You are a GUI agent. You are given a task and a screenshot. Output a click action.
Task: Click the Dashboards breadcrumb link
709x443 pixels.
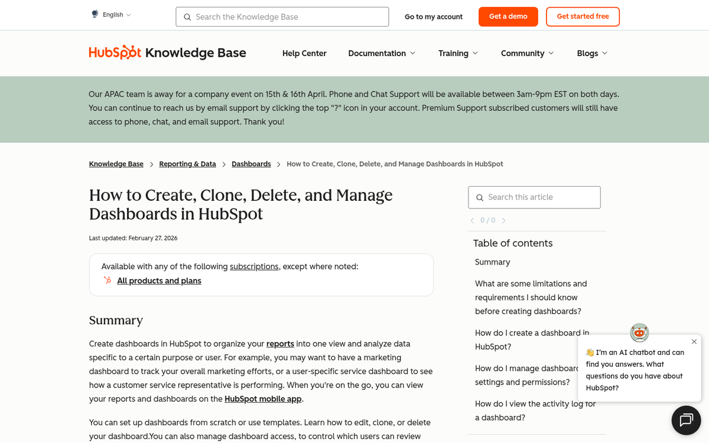point(251,164)
